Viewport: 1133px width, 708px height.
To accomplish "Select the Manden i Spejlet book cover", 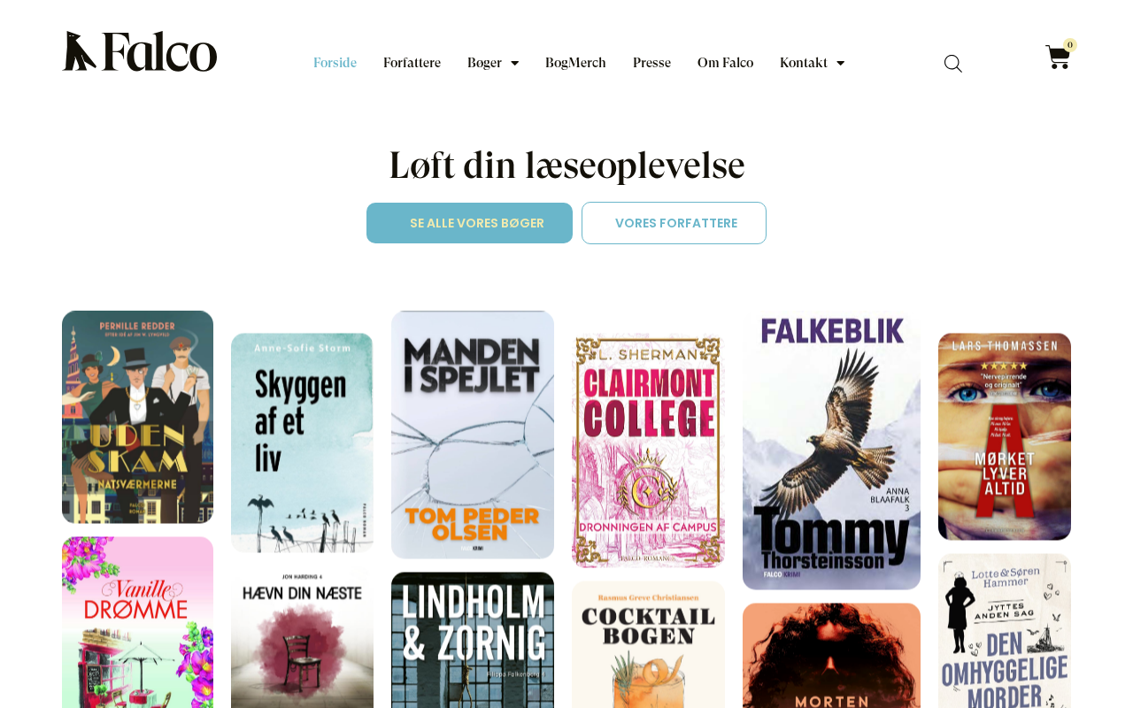I will tap(473, 435).
